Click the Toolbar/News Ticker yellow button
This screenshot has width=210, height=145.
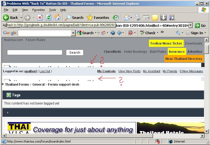(x=166, y=43)
